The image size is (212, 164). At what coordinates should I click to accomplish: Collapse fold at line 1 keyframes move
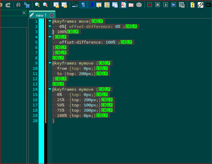pyautogui.click(x=50, y=21)
